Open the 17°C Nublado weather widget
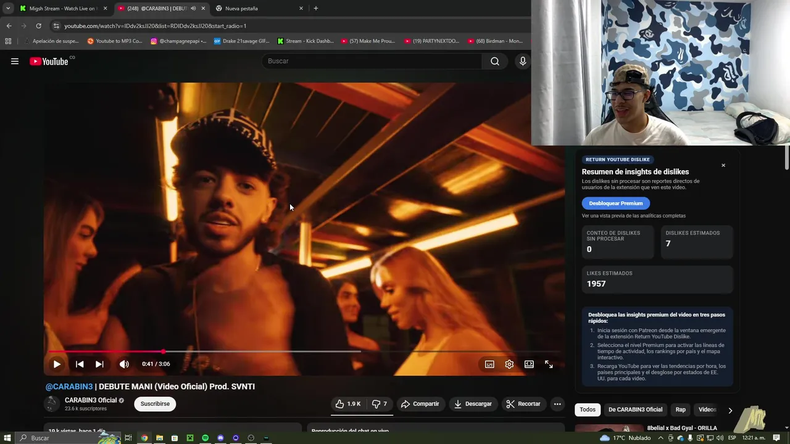 pyautogui.click(x=624, y=438)
